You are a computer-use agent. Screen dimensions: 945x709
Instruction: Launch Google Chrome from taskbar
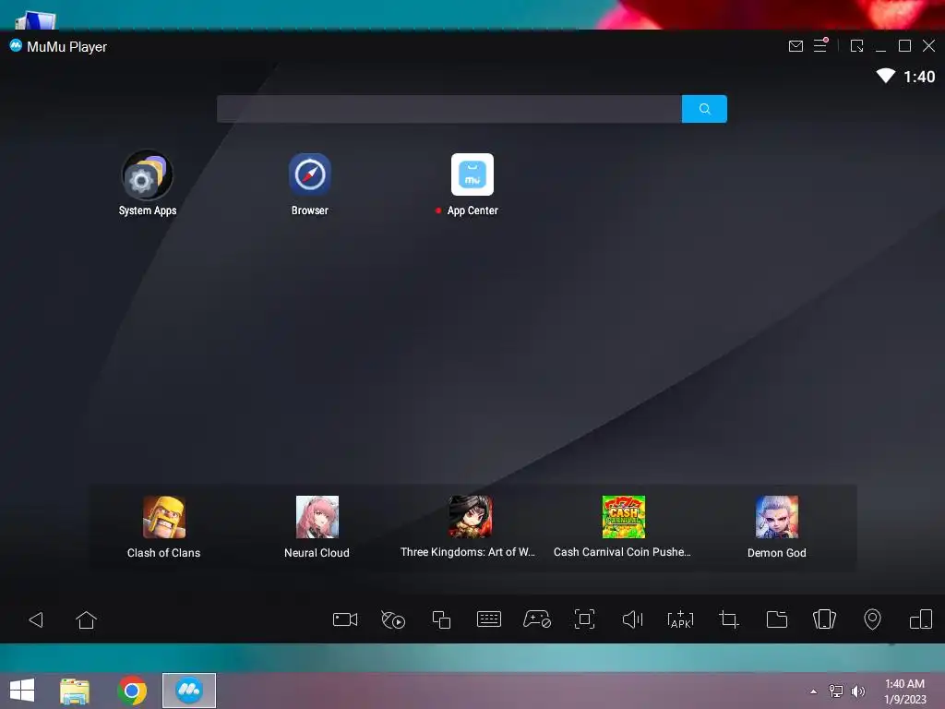tap(132, 691)
